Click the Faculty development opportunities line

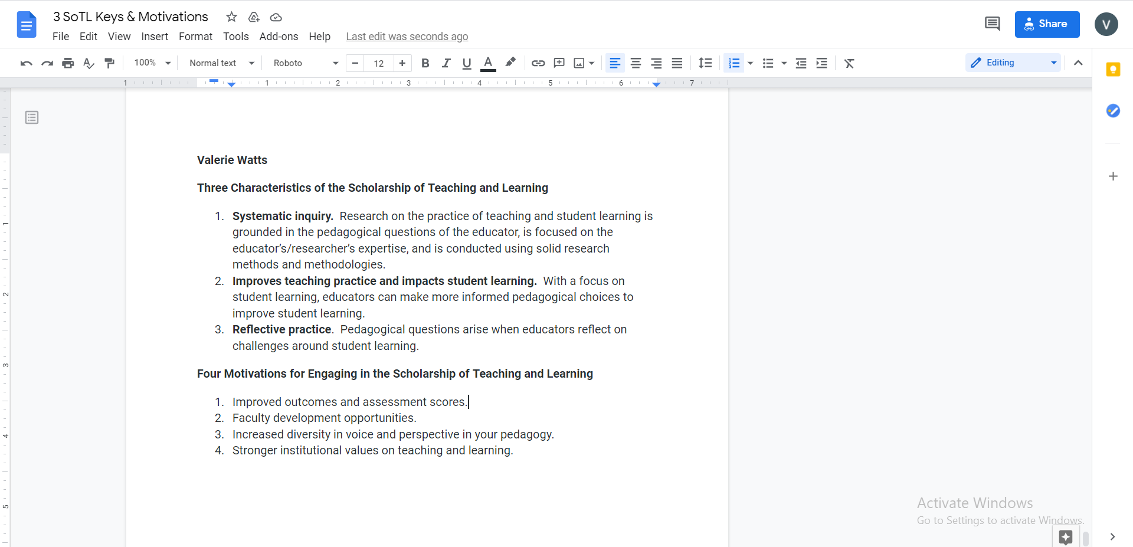point(325,418)
